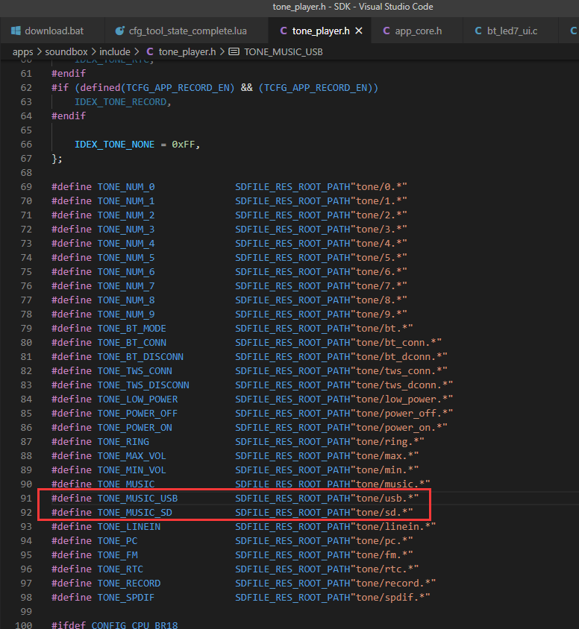Click line number 100 in the gutter
The image size is (579, 629).
coord(23,625)
